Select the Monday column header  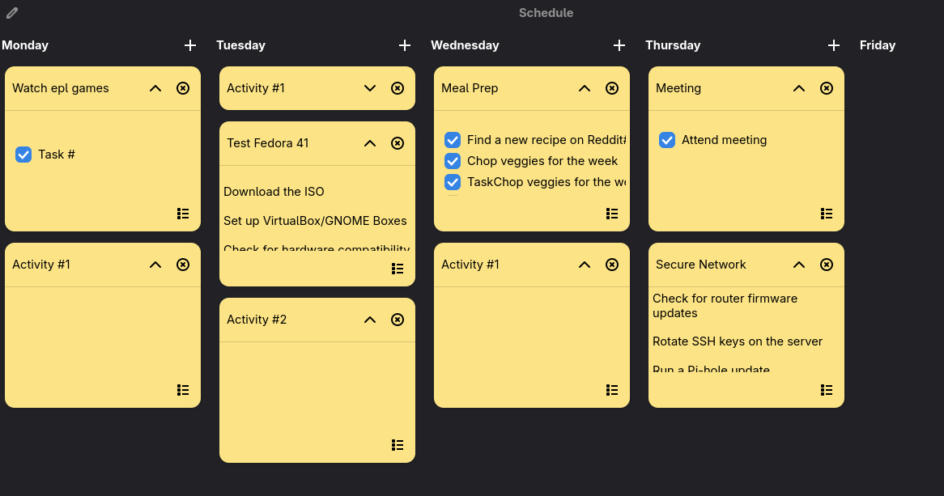25,45
